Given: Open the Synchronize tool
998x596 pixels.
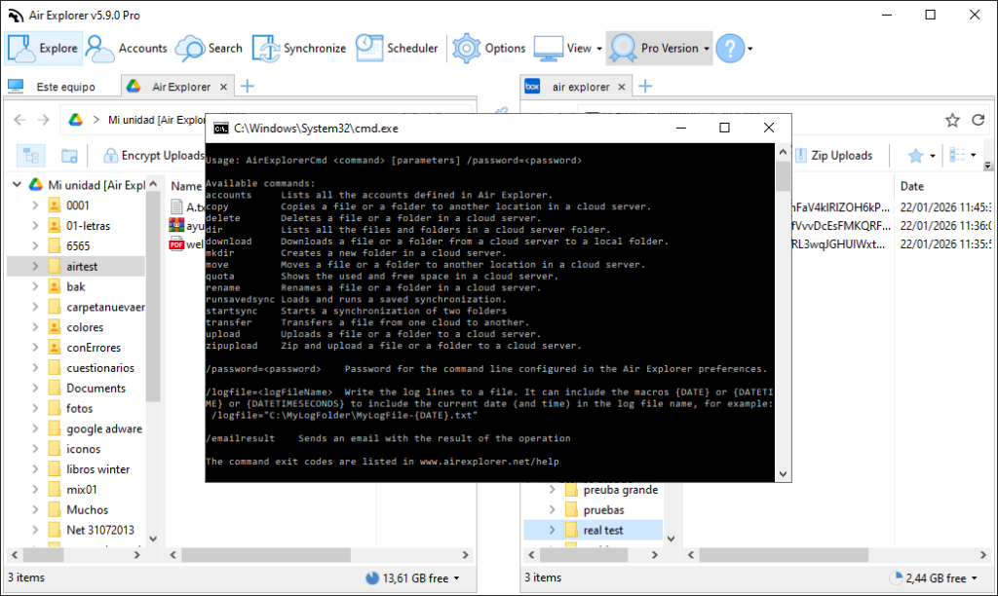Looking at the screenshot, I should 302,47.
